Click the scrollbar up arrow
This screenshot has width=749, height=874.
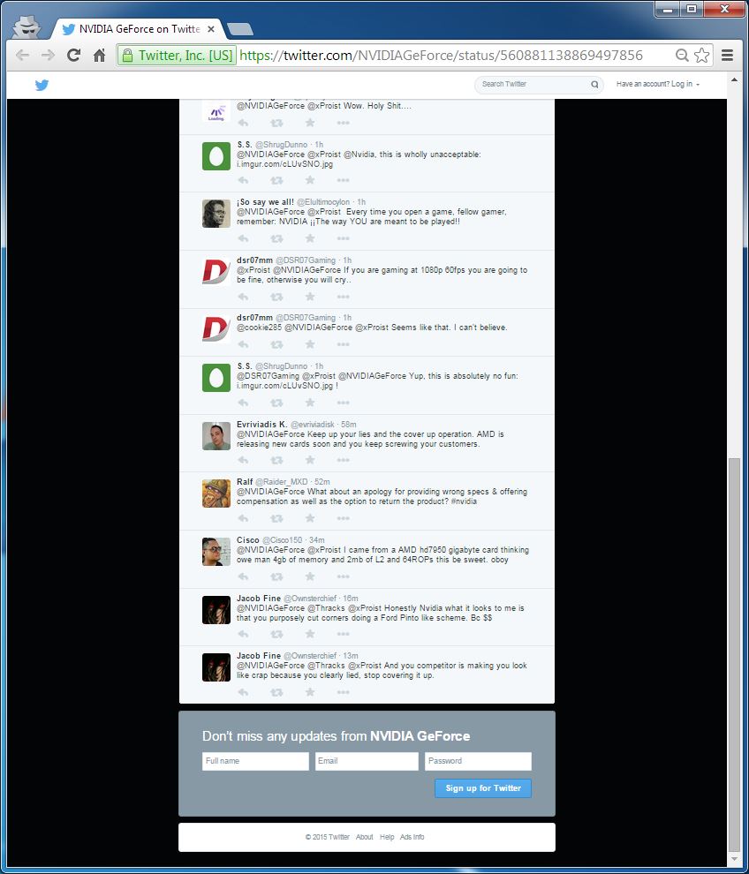tap(734, 79)
